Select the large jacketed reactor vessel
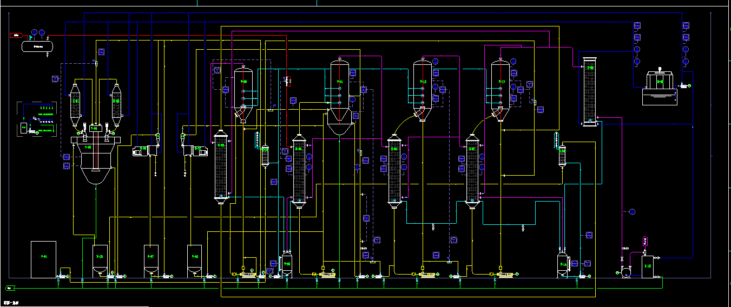731x307 pixels. click(95, 162)
